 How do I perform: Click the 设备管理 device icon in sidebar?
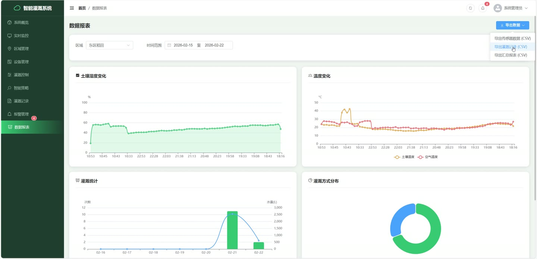point(10,62)
